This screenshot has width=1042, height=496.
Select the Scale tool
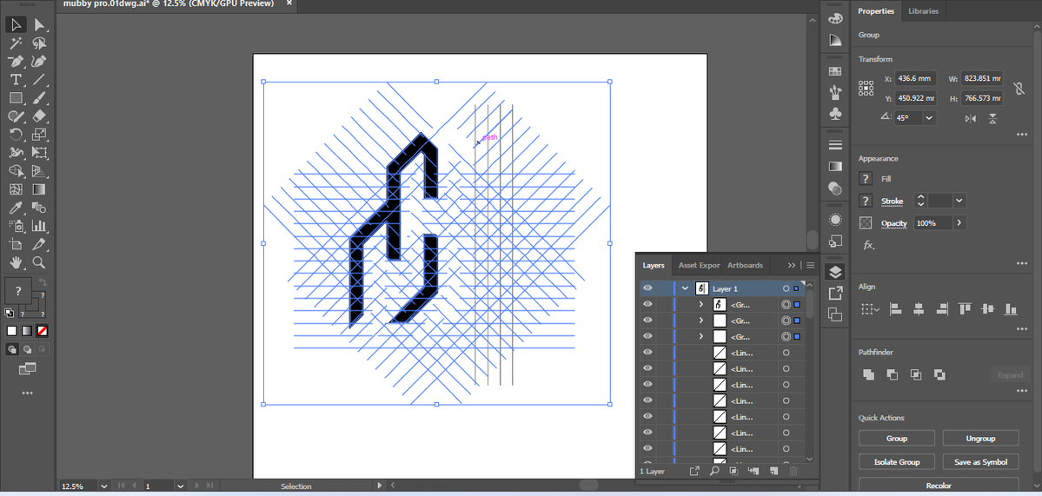pos(39,135)
